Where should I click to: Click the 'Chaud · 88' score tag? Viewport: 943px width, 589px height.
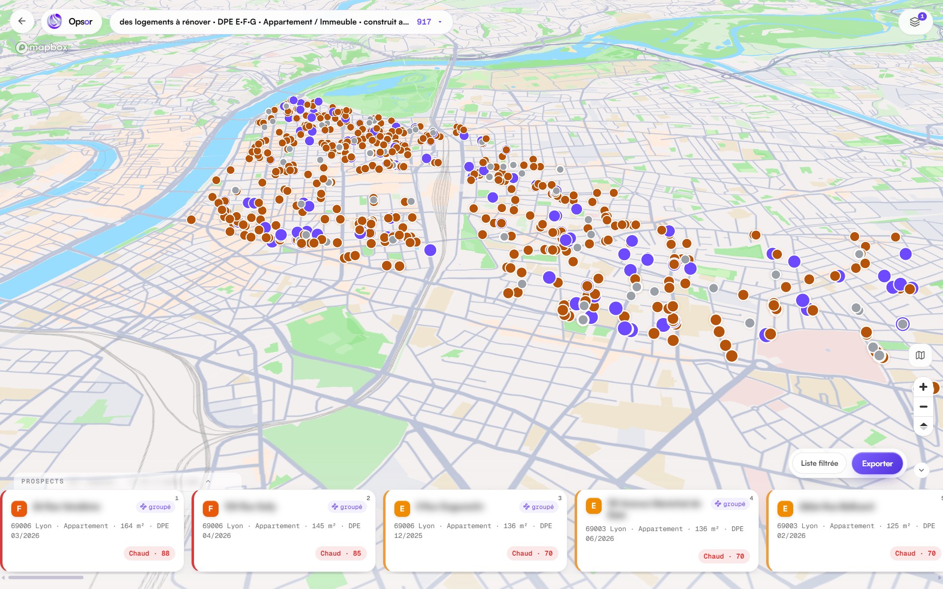pyautogui.click(x=149, y=553)
